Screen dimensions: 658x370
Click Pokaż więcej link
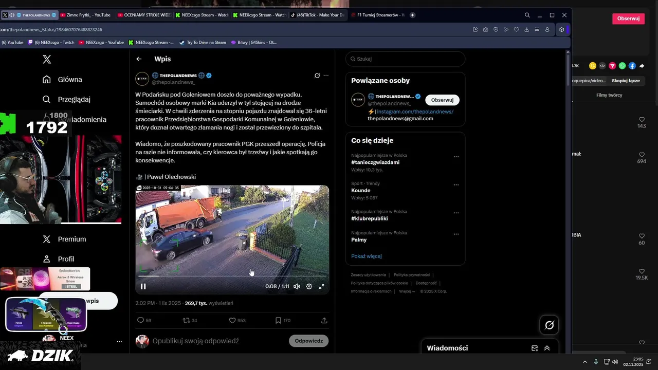tap(367, 256)
